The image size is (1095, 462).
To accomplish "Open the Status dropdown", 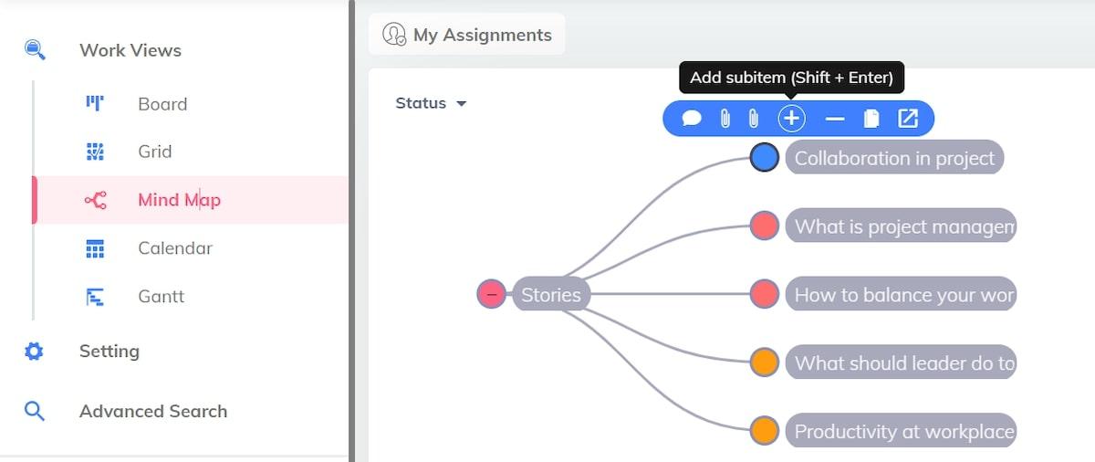I will (431, 103).
